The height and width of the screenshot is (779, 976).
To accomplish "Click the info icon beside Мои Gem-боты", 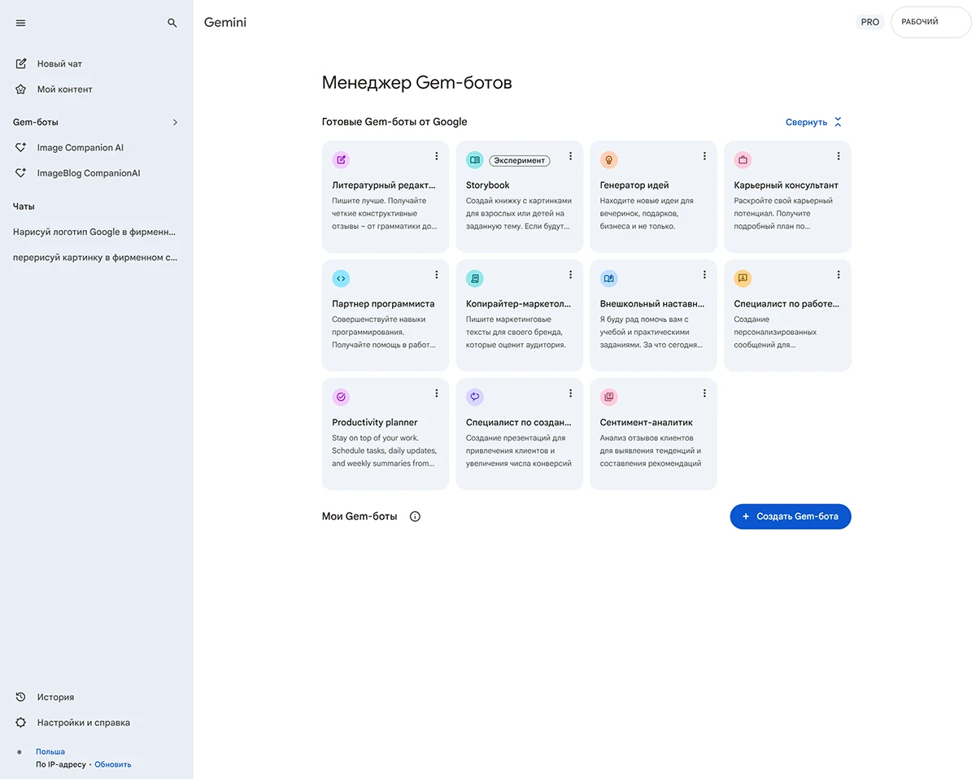I will click(x=416, y=516).
